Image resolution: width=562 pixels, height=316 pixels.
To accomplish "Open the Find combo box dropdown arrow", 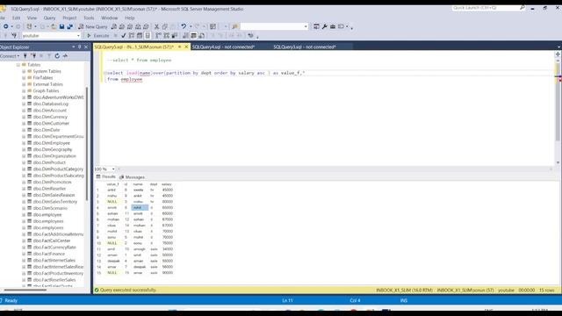I will coord(306,26).
